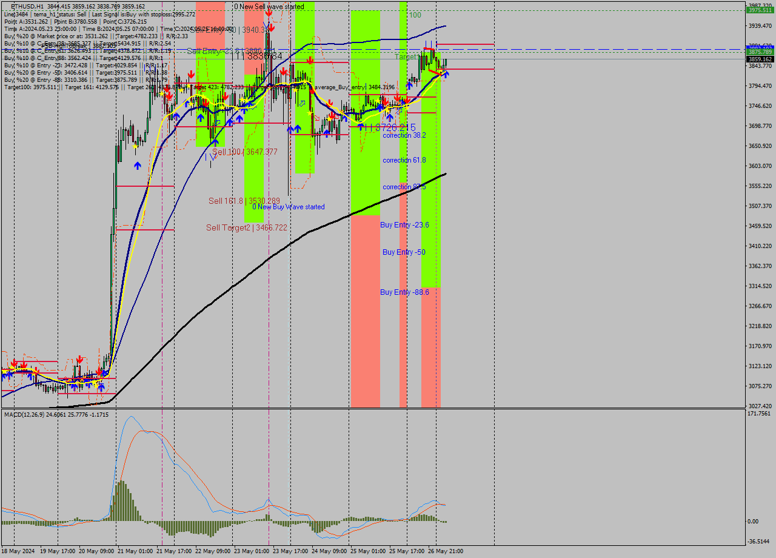Click the ETHUSD,H1 chart title text
This screenshot has height=558, width=776.
pos(27,6)
